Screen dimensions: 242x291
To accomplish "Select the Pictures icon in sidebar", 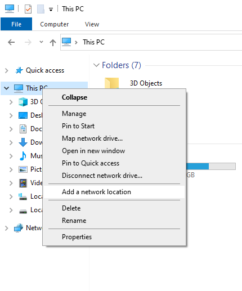I will pyautogui.click(x=23, y=169).
